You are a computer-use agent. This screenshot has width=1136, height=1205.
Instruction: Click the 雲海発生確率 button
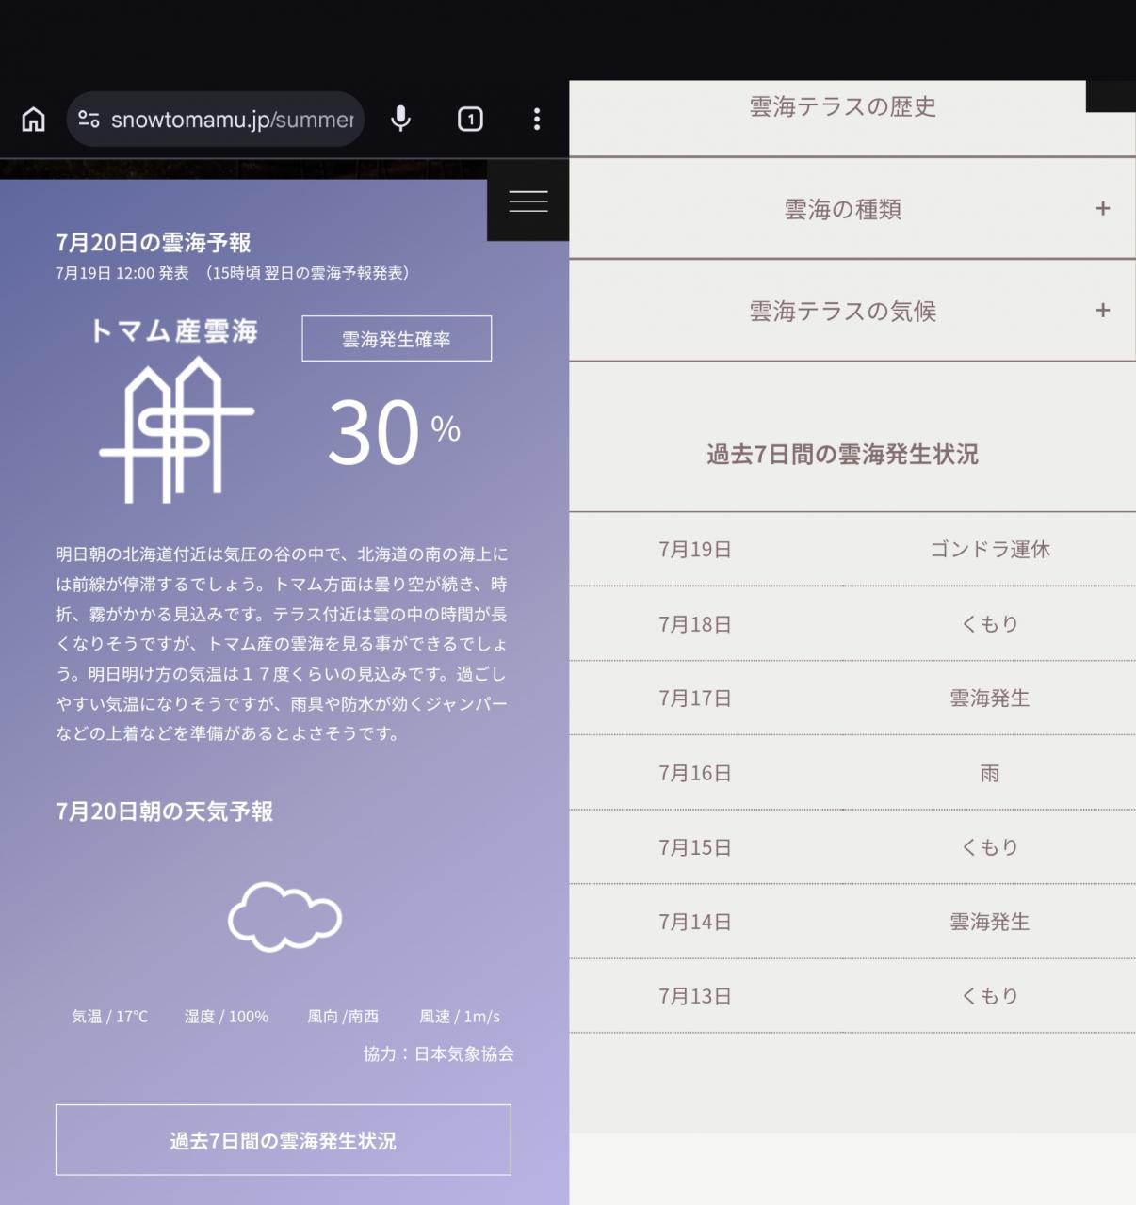click(397, 339)
